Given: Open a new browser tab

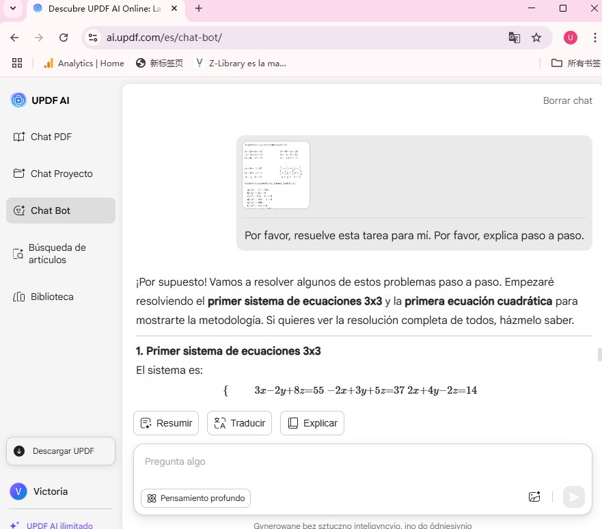Looking at the screenshot, I should [x=198, y=8].
